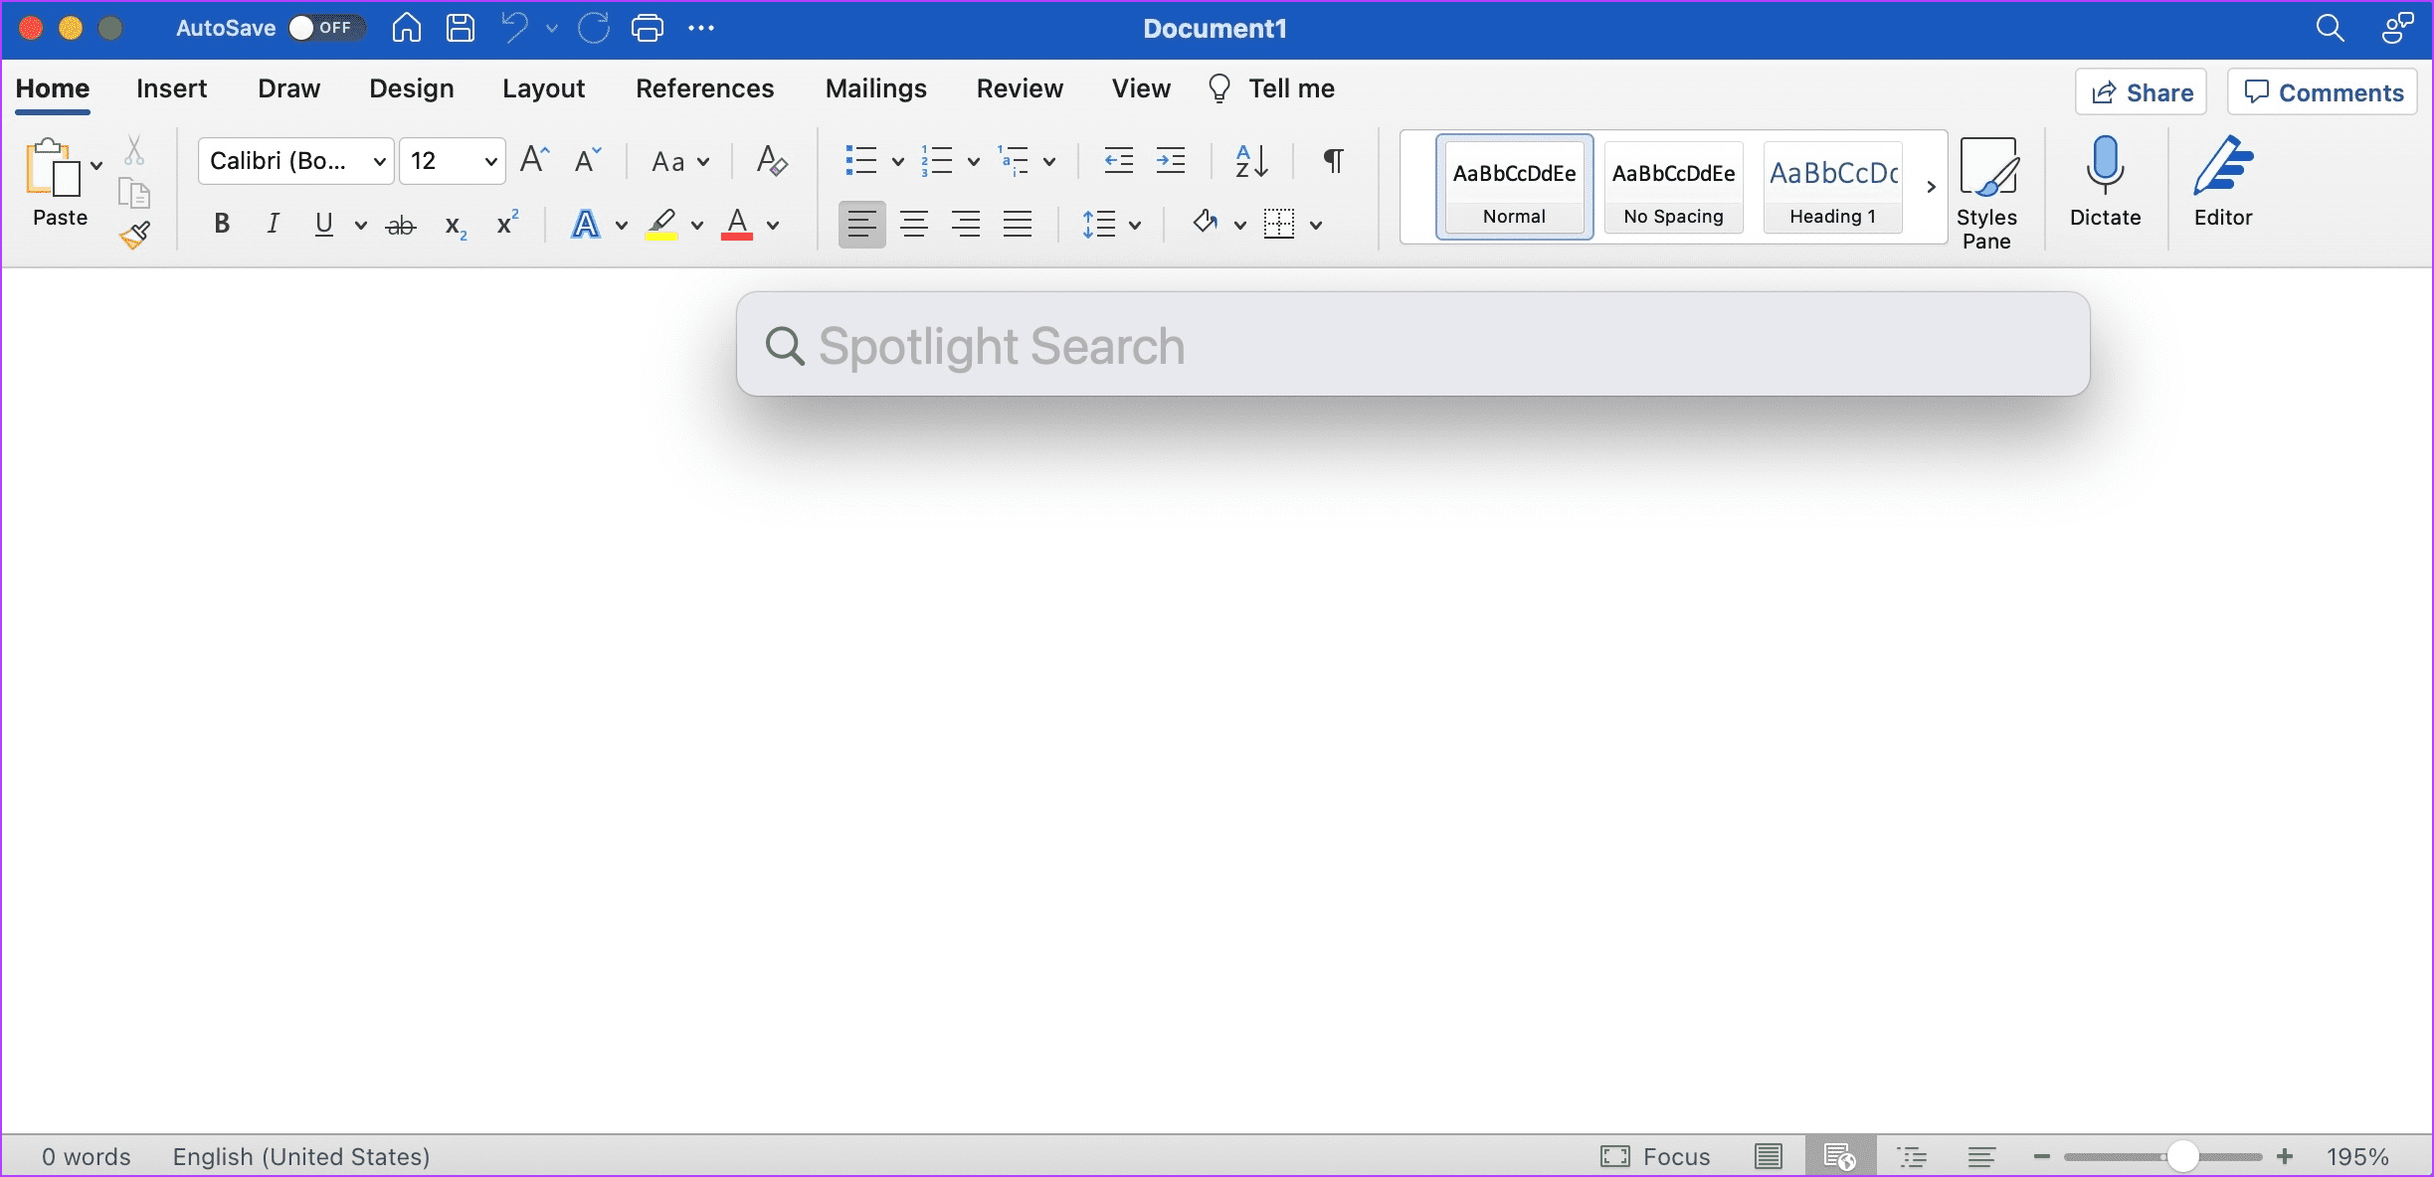
Task: Toggle strikethrough formatting
Action: pos(400,226)
